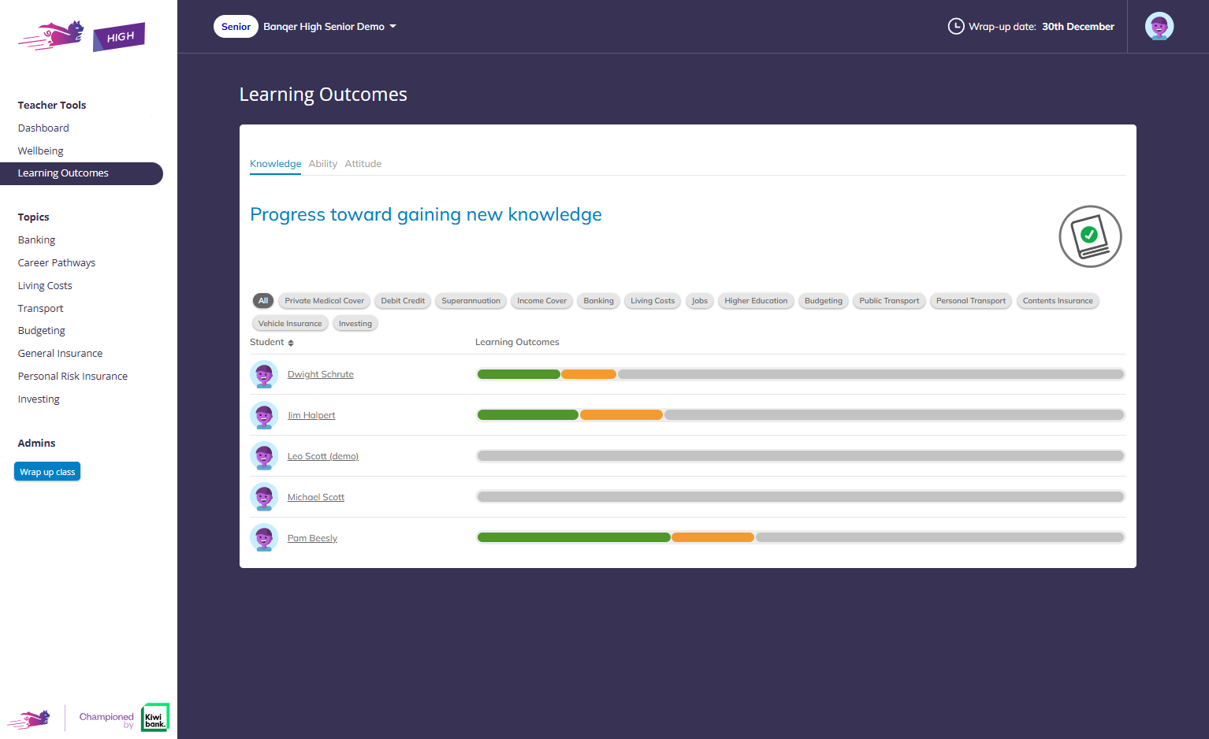The height and width of the screenshot is (739, 1209).
Task: Filter outcomes by Income Cover
Action: pyautogui.click(x=542, y=301)
